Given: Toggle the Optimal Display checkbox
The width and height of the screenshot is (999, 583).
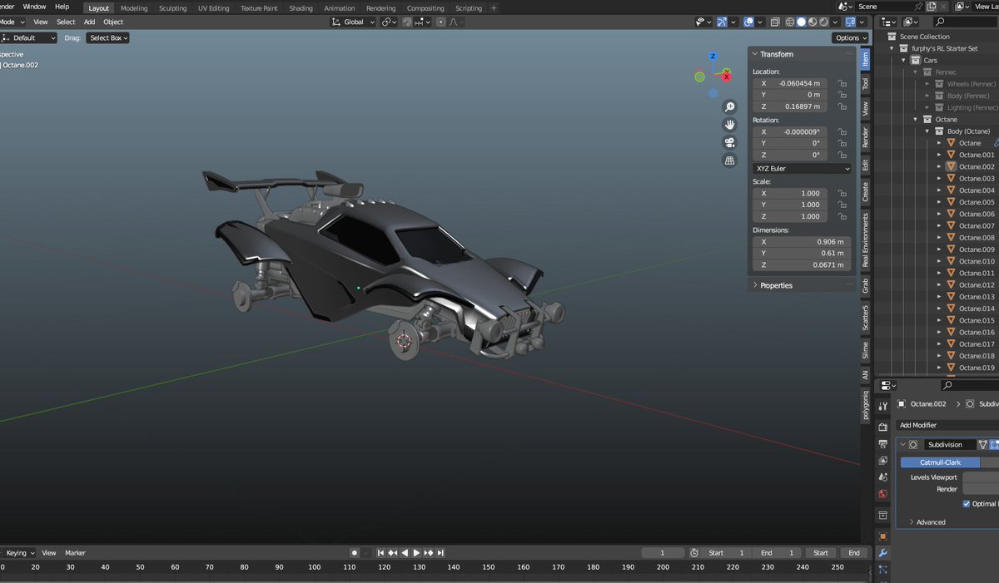Looking at the screenshot, I should pyautogui.click(x=967, y=504).
